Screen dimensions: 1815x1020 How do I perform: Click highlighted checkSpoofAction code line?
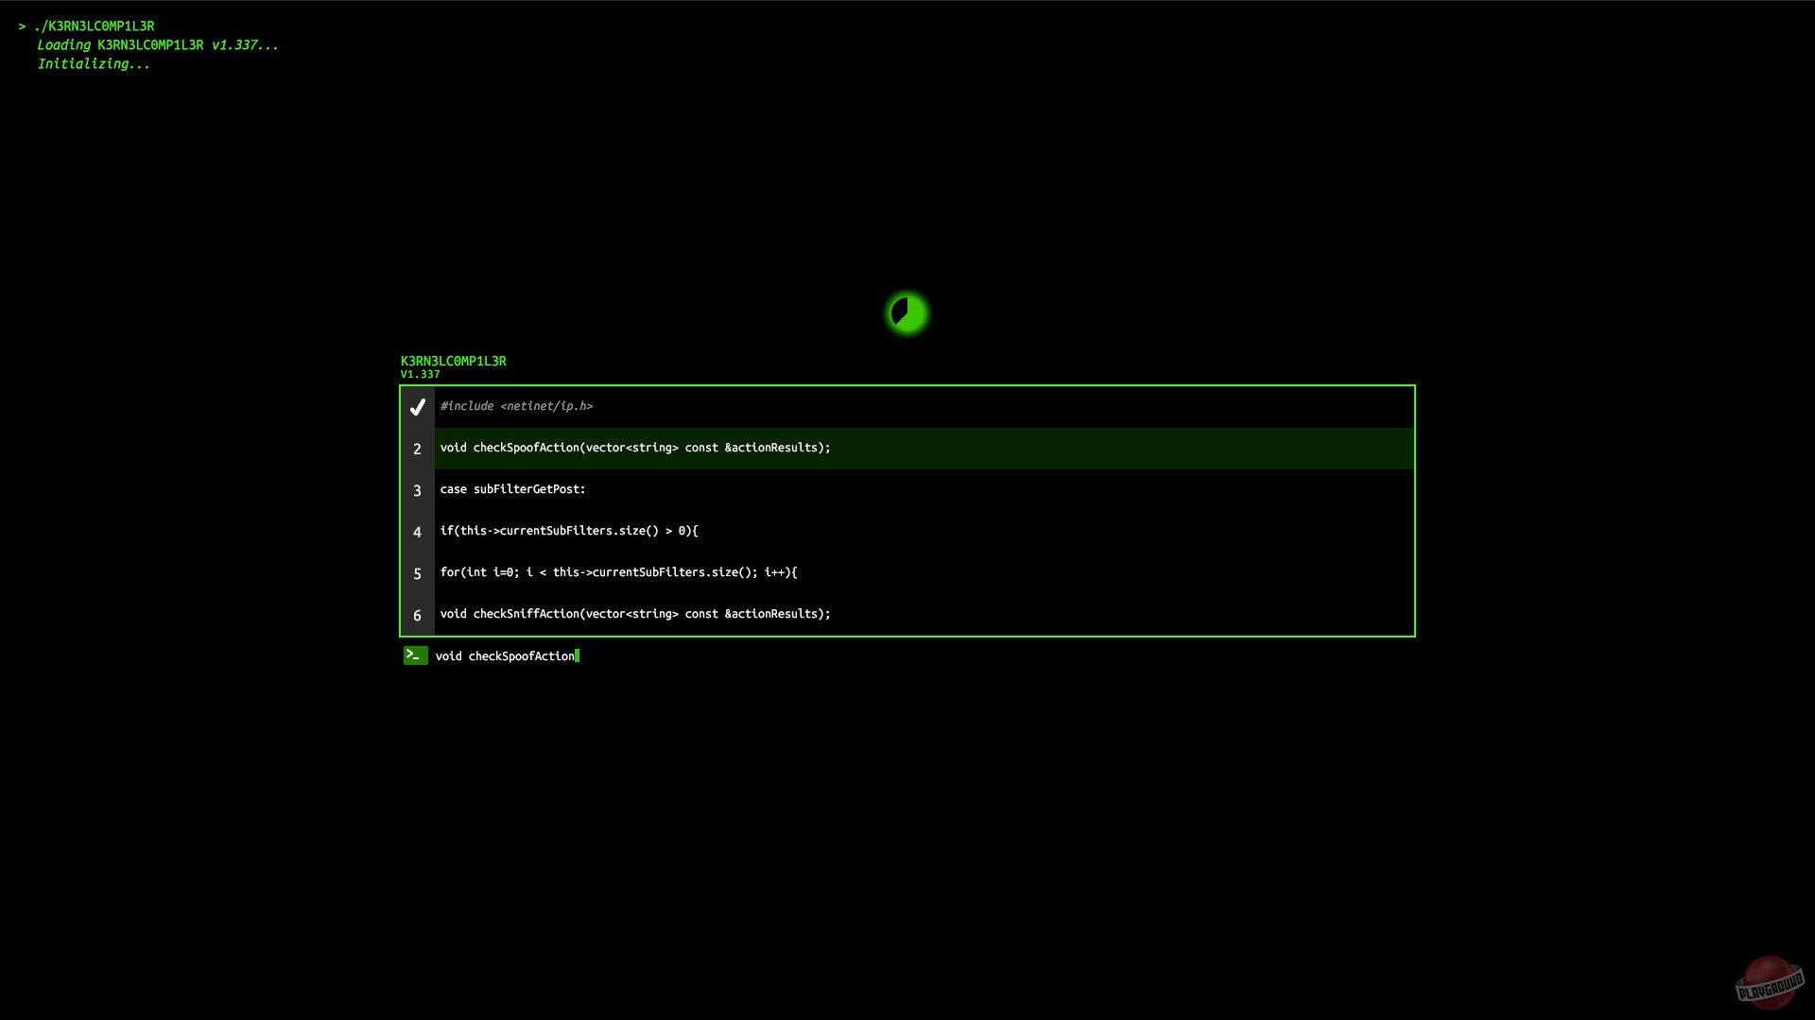click(x=634, y=448)
